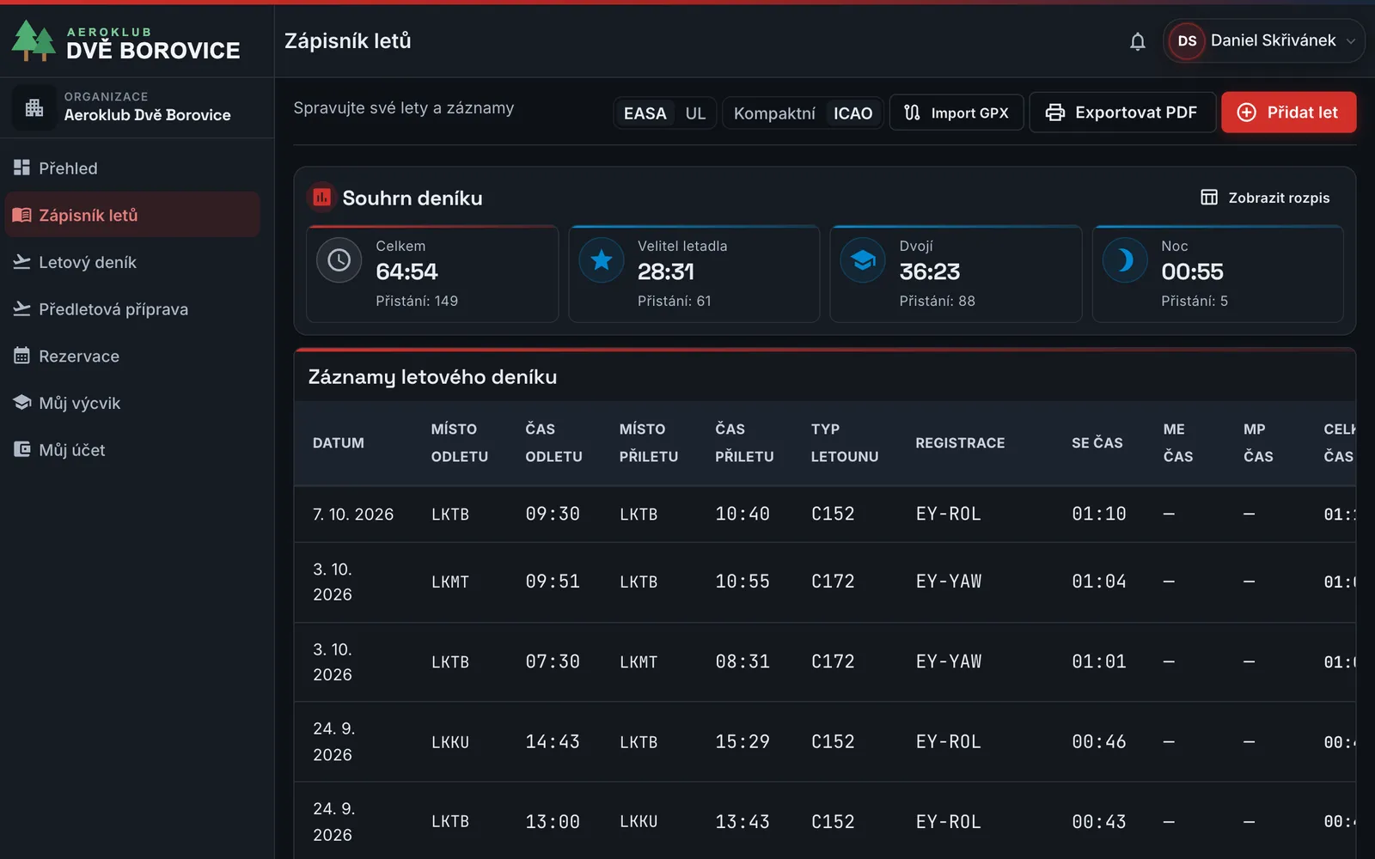Open Letový deník page

tap(132, 262)
